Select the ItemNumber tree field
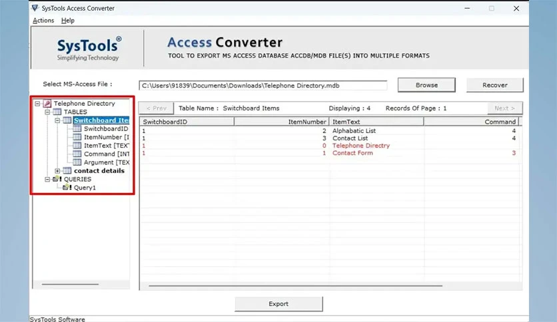This screenshot has height=322, width=557. pyautogui.click(x=106, y=137)
